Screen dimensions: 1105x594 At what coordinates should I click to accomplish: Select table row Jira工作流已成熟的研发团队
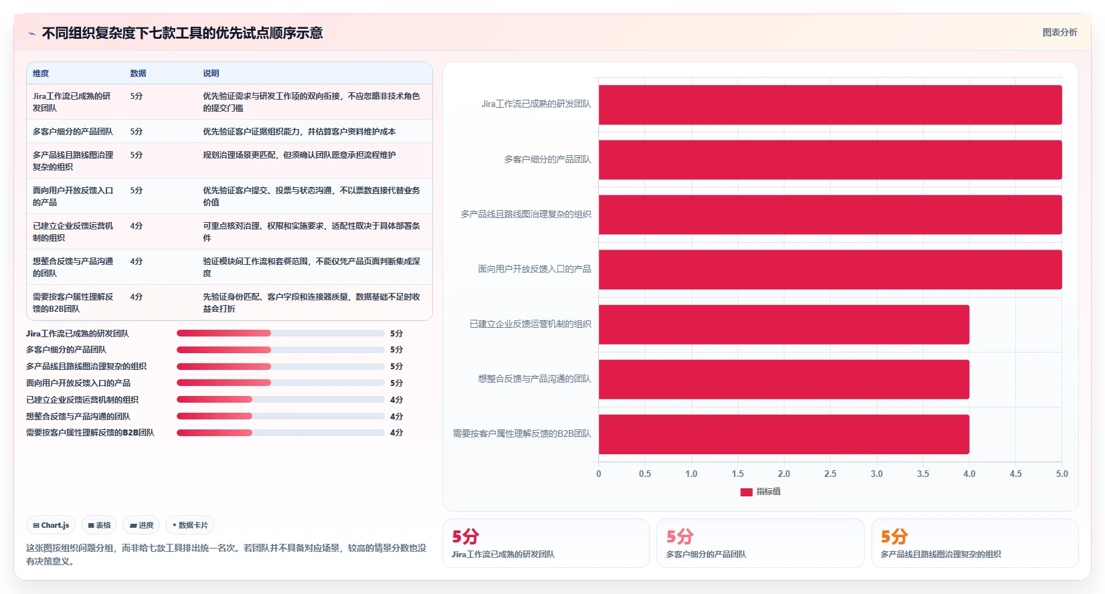[230, 102]
